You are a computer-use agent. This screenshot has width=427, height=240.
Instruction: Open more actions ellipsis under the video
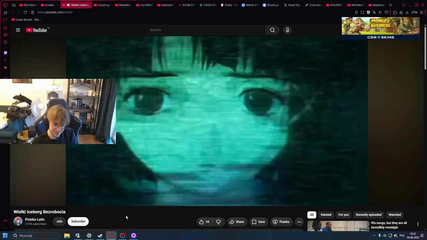coord(299,222)
